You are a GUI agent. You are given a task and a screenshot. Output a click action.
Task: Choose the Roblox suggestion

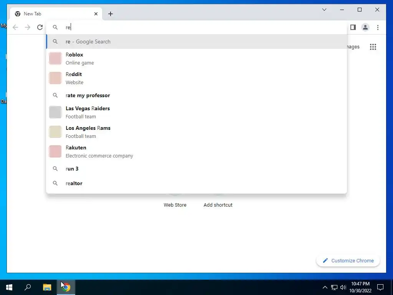(x=197, y=58)
